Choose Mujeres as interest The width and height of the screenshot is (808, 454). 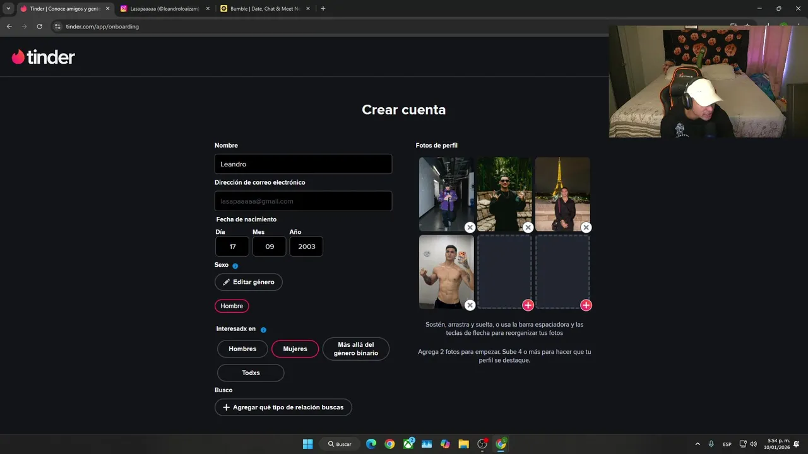295,349
